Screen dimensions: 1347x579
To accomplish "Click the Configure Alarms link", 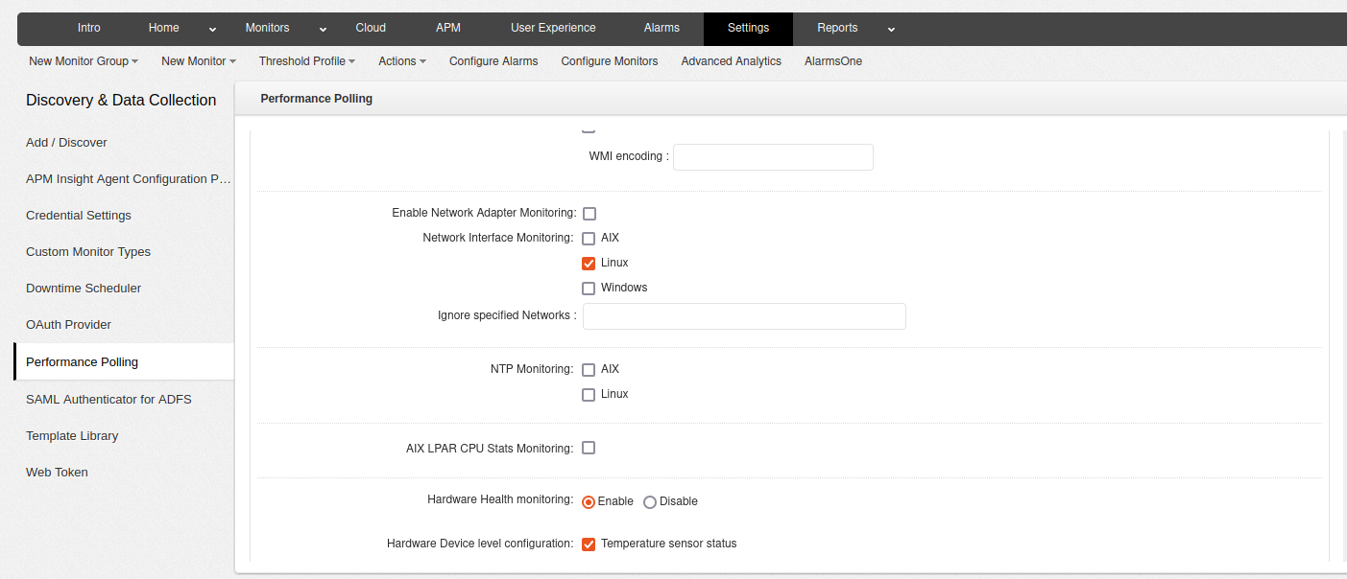I will click(493, 61).
